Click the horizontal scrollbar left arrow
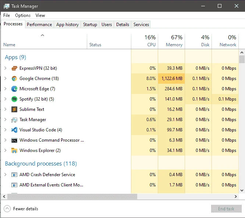 point(4,196)
